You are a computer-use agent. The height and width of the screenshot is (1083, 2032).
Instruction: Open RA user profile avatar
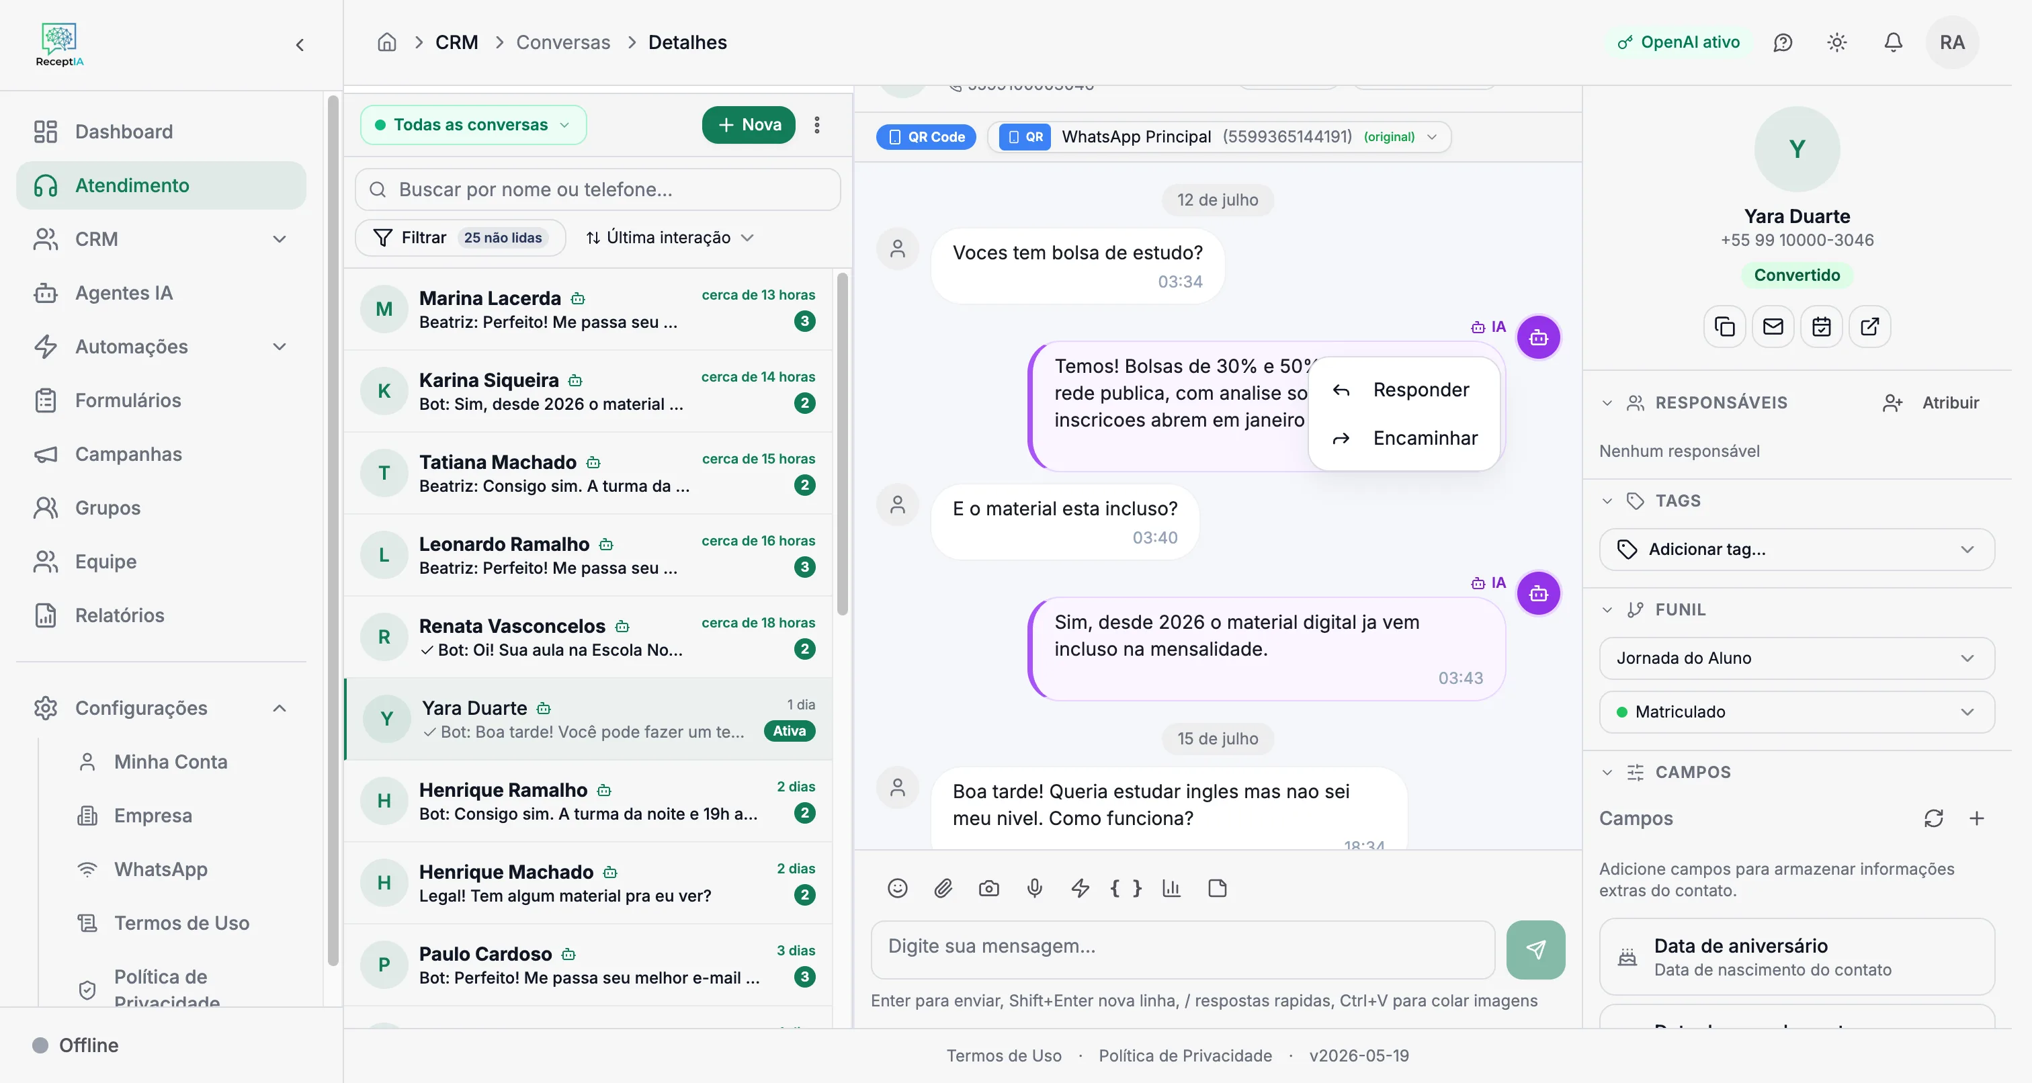click(x=1952, y=42)
